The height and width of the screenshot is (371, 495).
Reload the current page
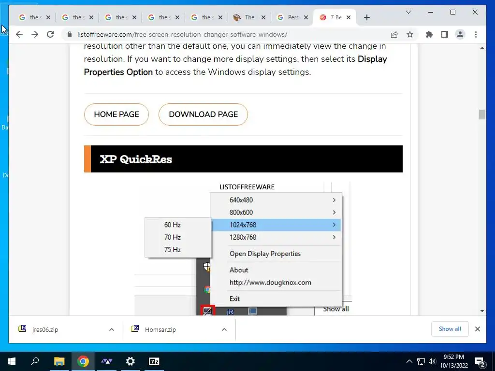(50, 34)
